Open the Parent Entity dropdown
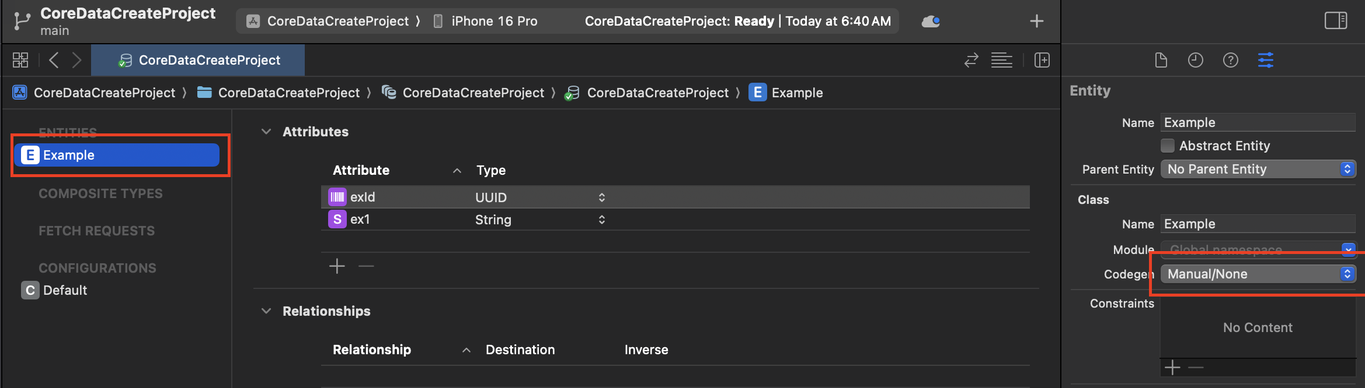The image size is (1365, 388). coord(1258,170)
